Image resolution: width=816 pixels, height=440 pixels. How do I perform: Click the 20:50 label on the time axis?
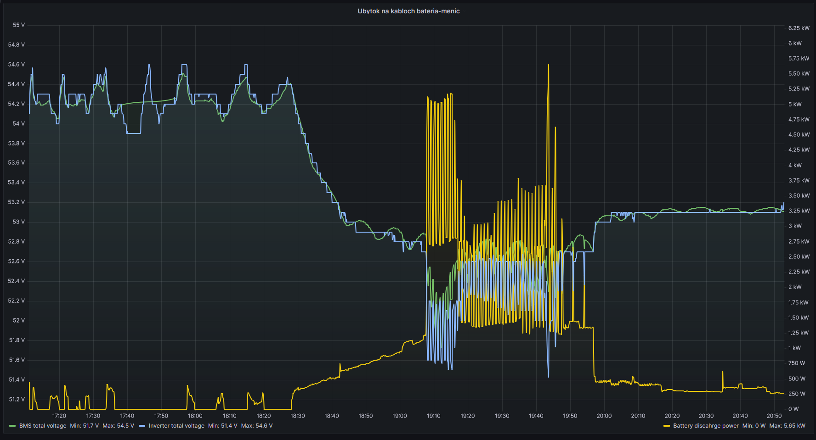tap(774, 416)
